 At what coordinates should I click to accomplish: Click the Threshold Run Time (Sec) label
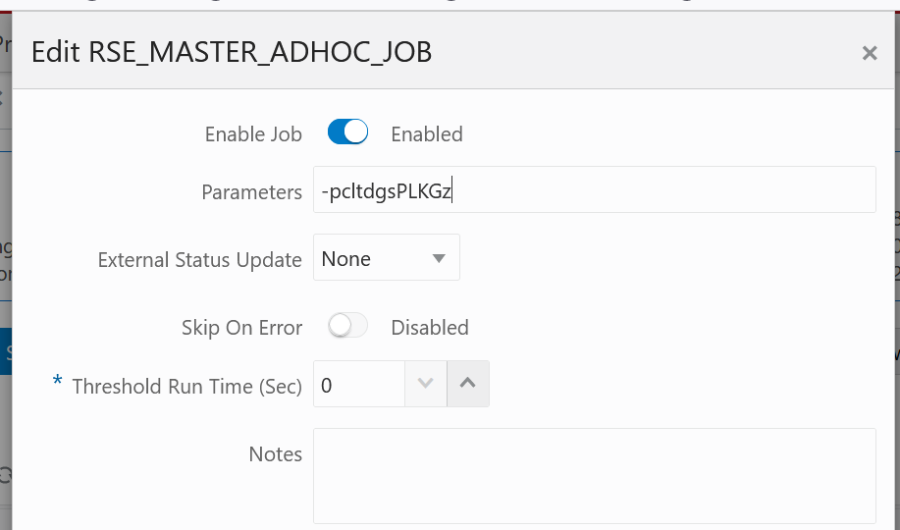[x=186, y=387]
